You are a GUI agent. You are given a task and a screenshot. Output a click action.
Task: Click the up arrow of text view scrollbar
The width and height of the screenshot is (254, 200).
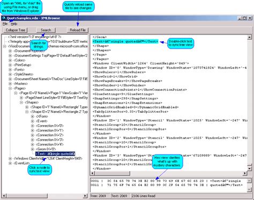(x=250, y=37)
